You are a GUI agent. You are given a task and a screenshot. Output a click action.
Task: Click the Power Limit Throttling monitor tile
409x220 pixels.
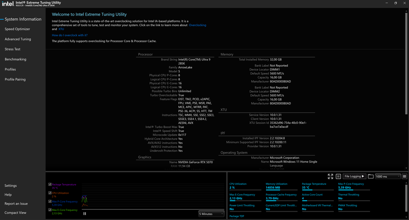coord(245,208)
